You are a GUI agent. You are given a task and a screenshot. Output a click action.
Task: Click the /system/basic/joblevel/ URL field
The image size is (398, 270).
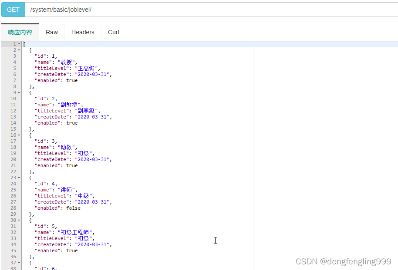pyautogui.click(x=212, y=10)
